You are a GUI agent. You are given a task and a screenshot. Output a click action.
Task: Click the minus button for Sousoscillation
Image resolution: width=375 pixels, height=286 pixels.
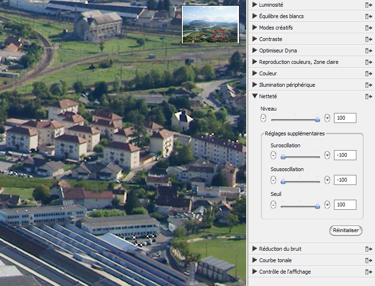[x=273, y=180]
